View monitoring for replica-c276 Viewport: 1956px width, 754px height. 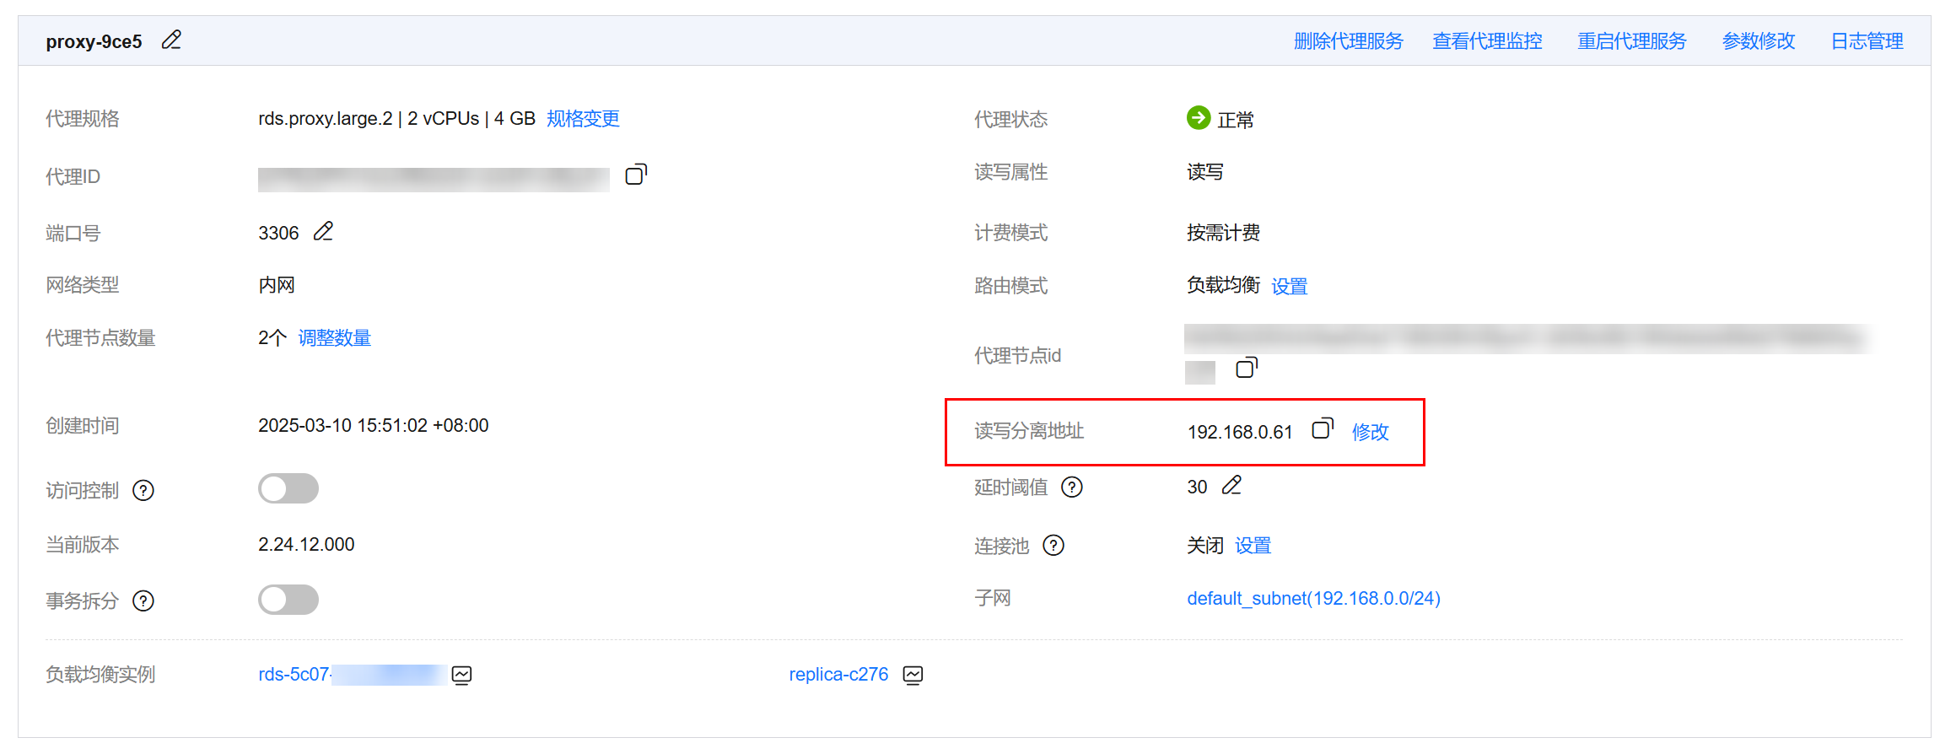[x=913, y=675]
